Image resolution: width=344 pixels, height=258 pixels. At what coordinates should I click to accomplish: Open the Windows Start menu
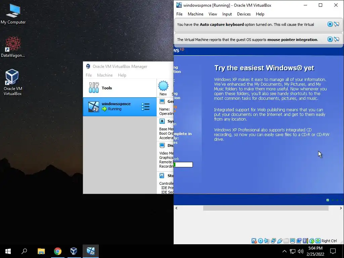point(8,251)
